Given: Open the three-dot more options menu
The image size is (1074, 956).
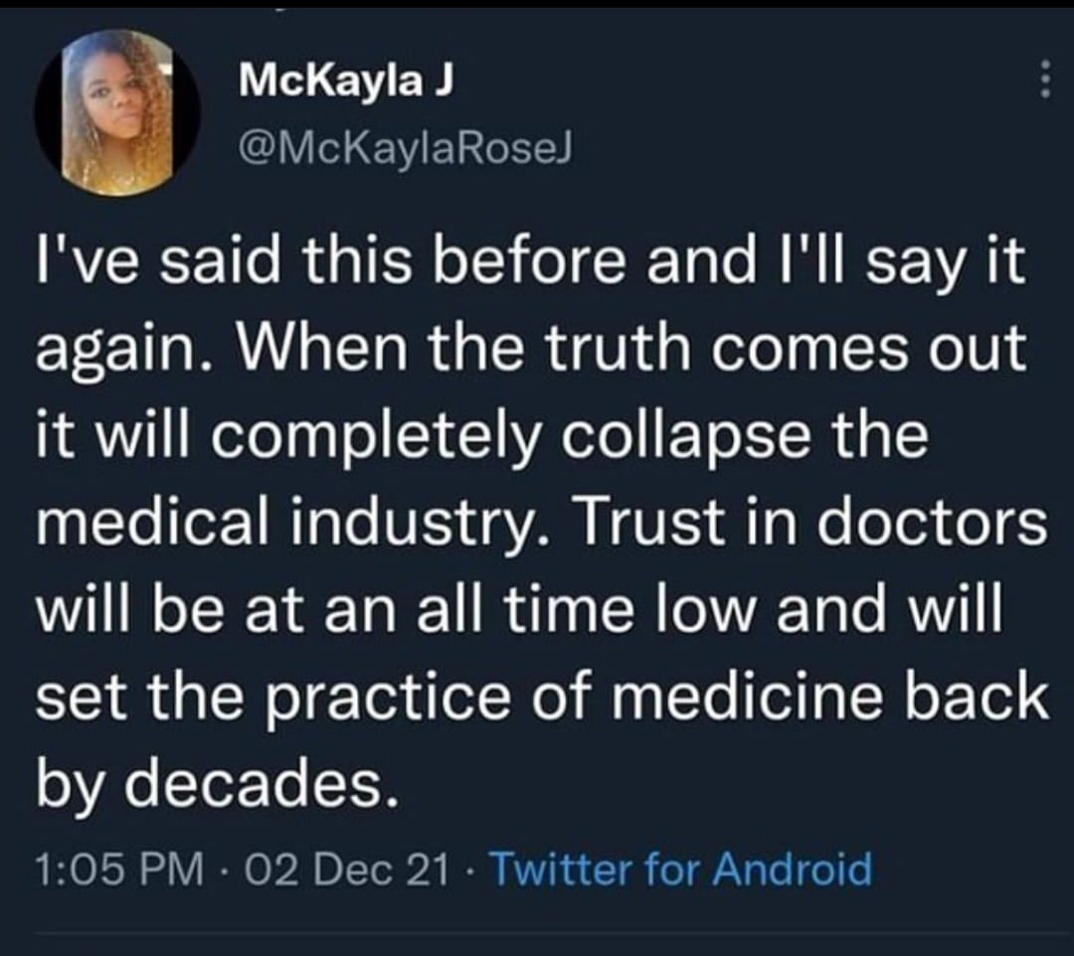Looking at the screenshot, I should [1043, 79].
